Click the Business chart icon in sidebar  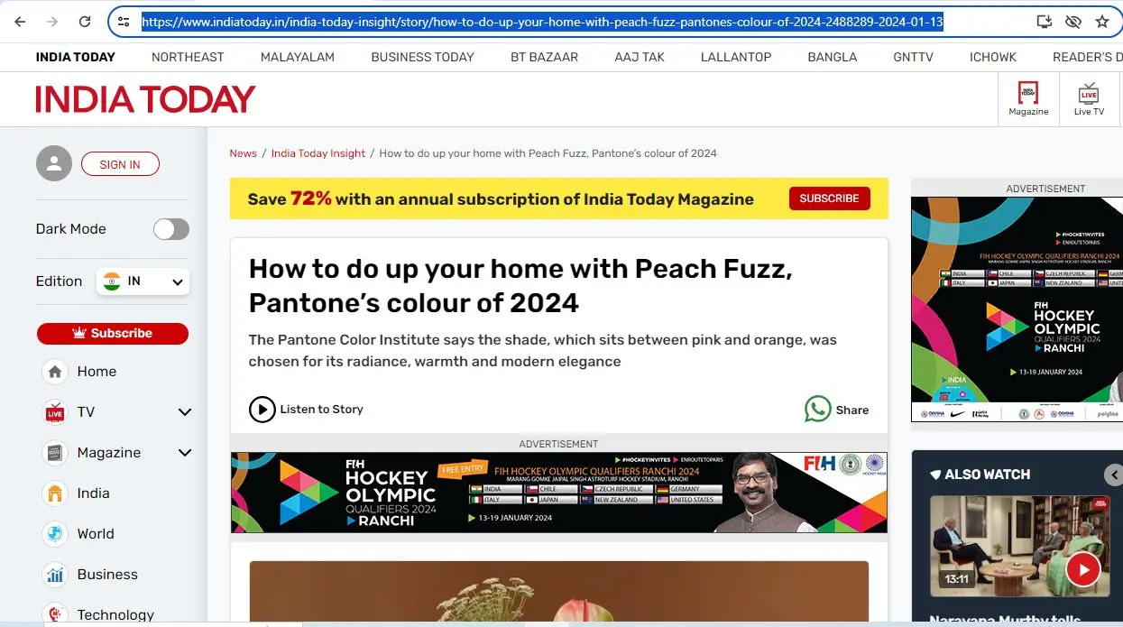click(x=55, y=575)
